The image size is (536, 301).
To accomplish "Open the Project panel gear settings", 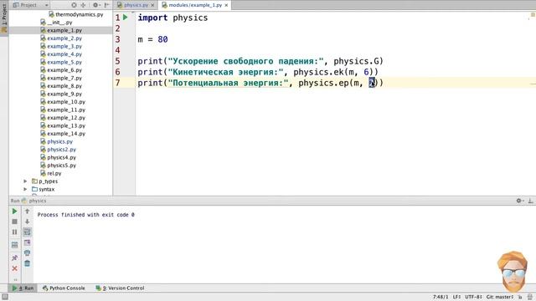I will tap(96, 5).
